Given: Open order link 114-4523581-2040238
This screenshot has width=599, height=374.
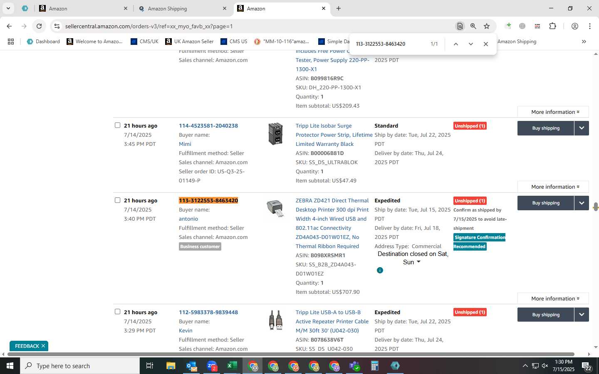Looking at the screenshot, I should click(208, 125).
